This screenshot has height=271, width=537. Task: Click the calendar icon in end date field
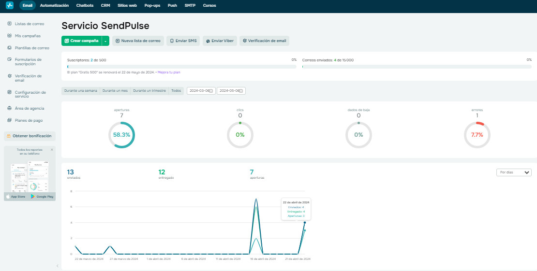(x=241, y=91)
